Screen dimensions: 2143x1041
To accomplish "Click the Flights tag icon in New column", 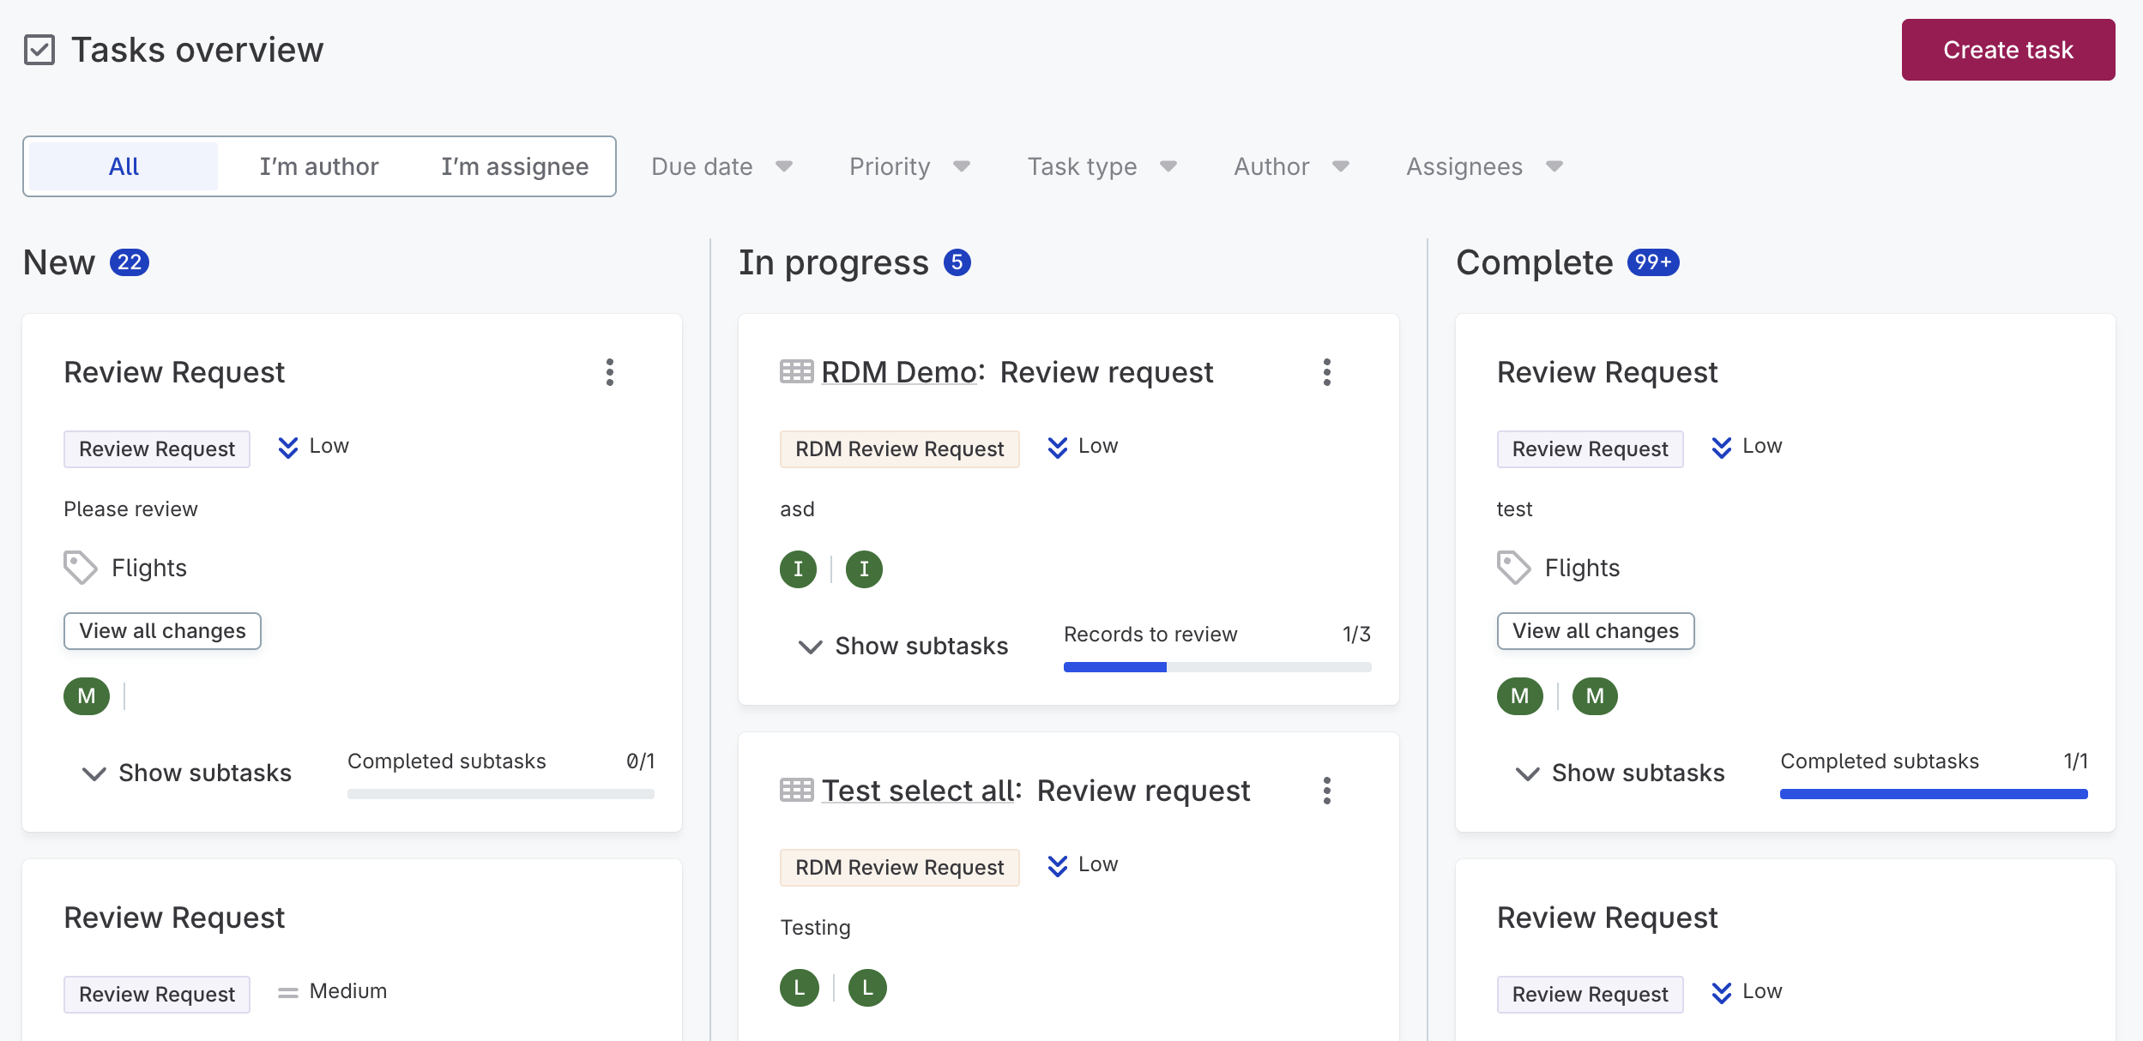I will point(81,568).
